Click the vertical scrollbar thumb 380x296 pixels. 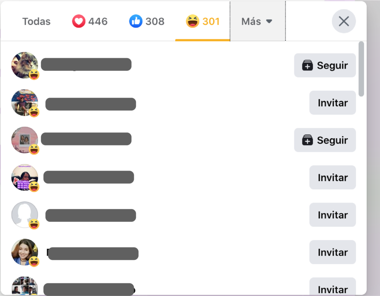361,69
